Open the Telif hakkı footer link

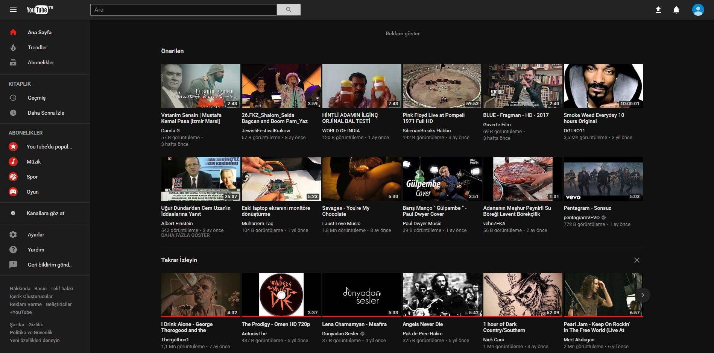point(62,289)
